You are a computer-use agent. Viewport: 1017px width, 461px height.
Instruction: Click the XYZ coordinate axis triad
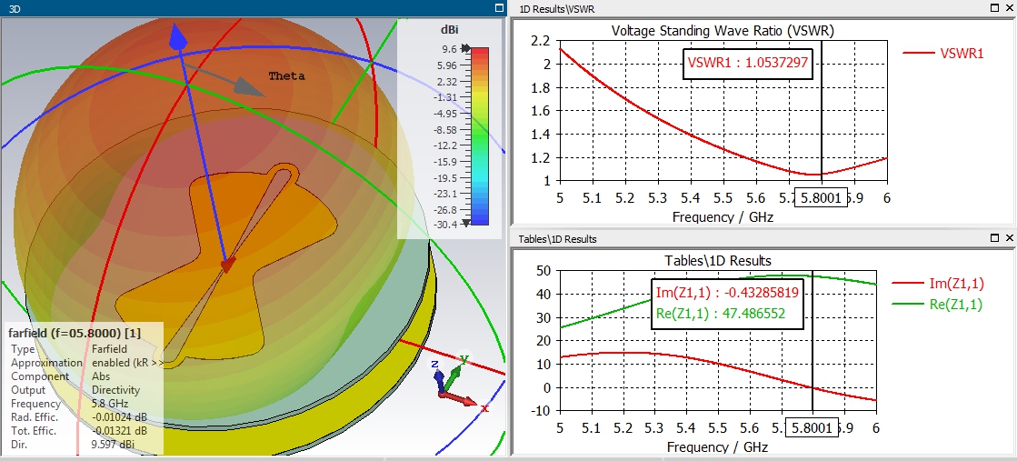459,384
